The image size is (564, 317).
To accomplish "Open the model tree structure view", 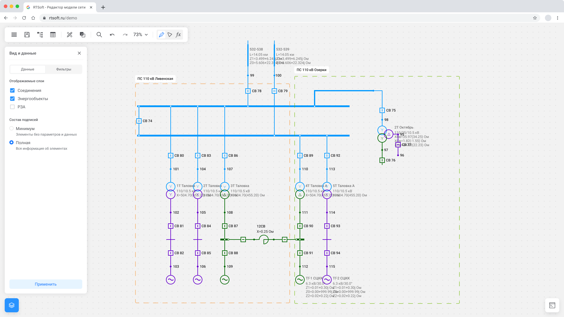I will pos(40,35).
